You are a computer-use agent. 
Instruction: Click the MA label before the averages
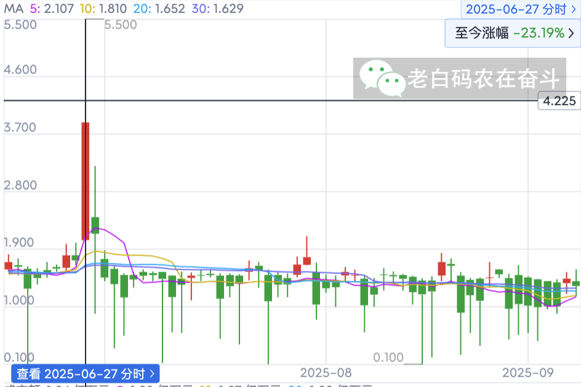click(14, 9)
